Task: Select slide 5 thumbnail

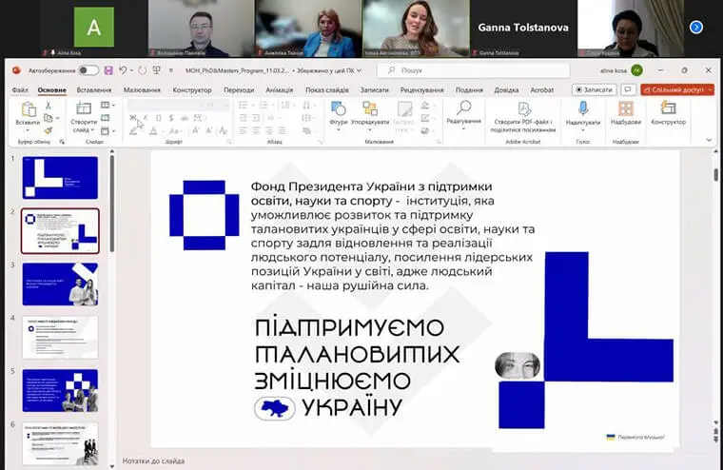Action: click(60, 390)
